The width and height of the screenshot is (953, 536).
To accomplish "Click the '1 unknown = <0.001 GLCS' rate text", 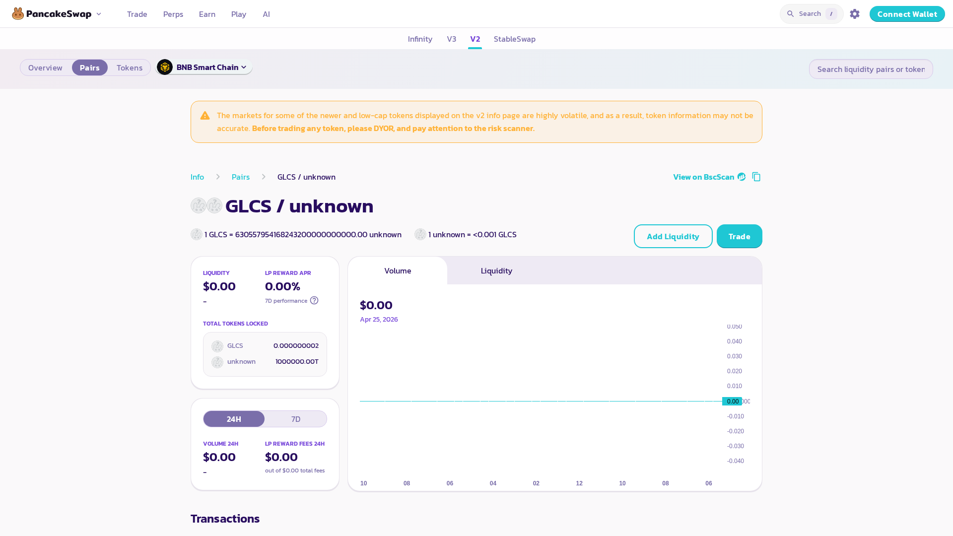I will (x=473, y=234).
